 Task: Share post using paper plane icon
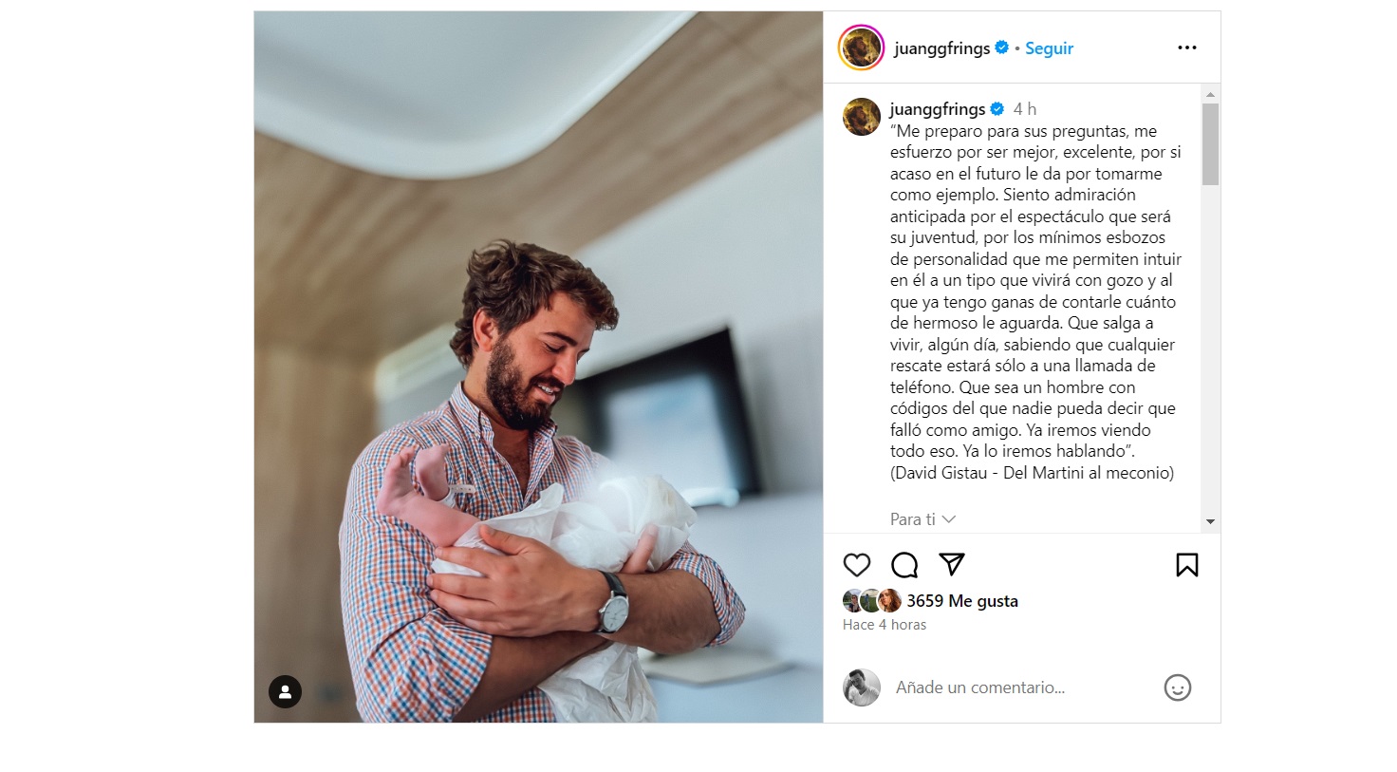[952, 564]
